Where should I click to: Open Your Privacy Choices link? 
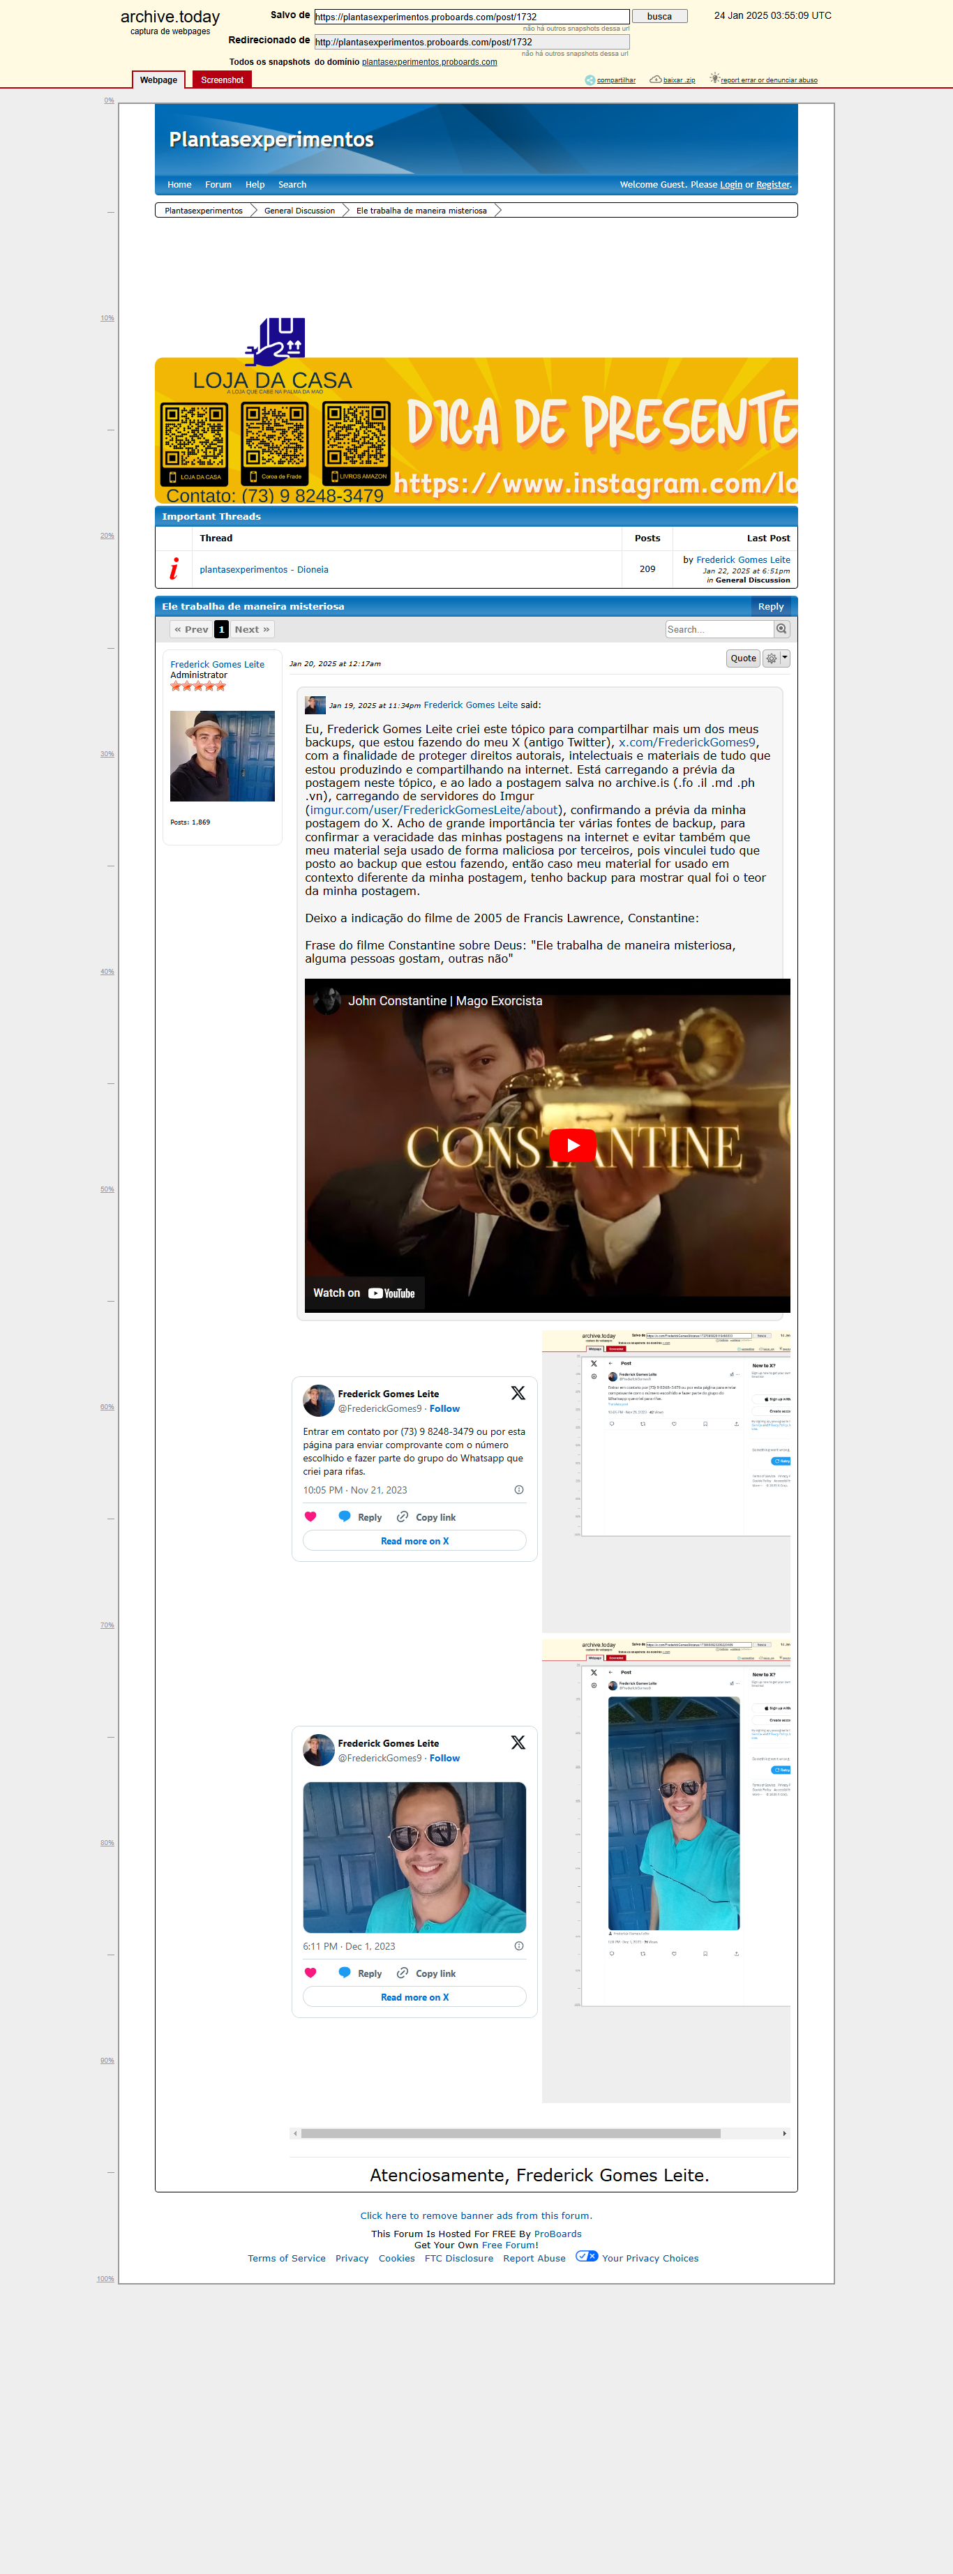click(x=650, y=2258)
